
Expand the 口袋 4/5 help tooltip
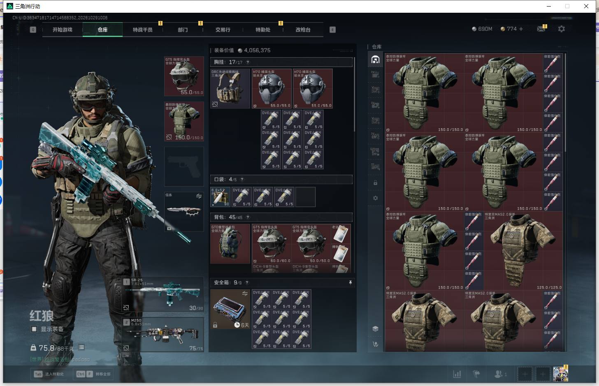[x=242, y=179]
